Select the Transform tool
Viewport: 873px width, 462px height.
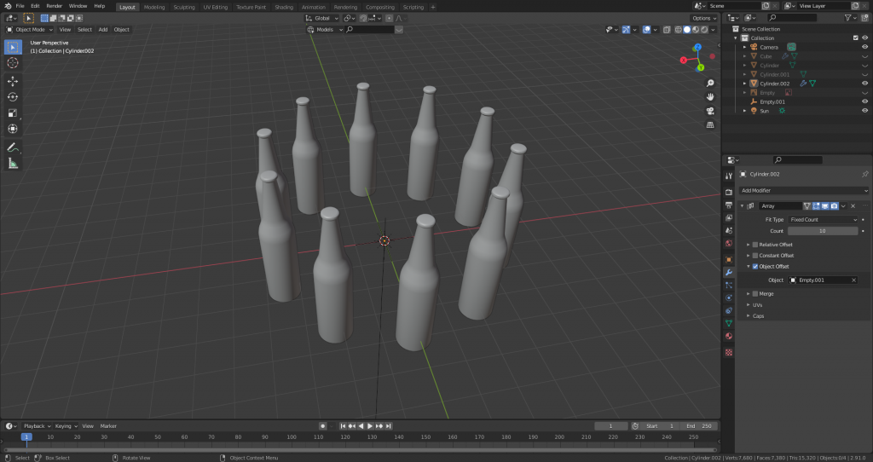pyautogui.click(x=13, y=129)
